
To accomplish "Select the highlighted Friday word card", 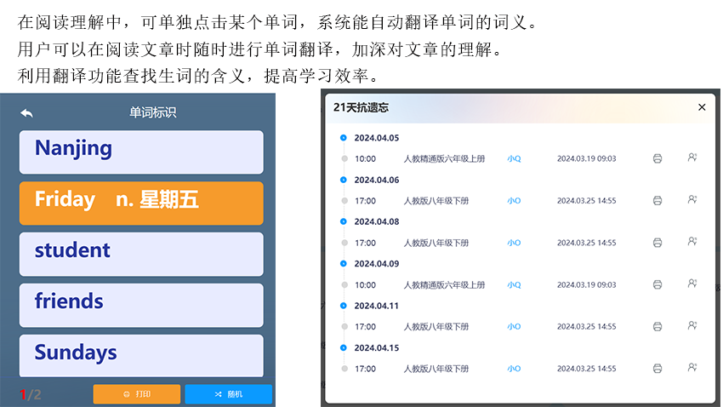I will [140, 203].
